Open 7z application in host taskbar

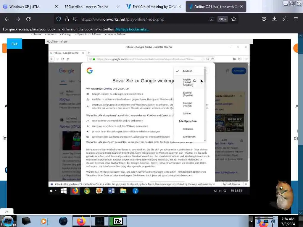coord(118,221)
